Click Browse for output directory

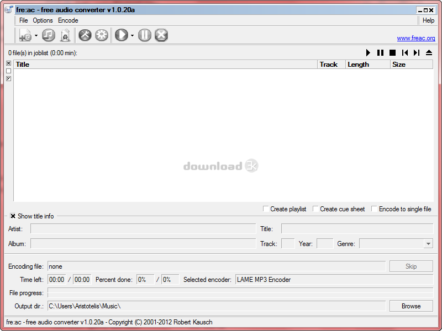click(411, 306)
